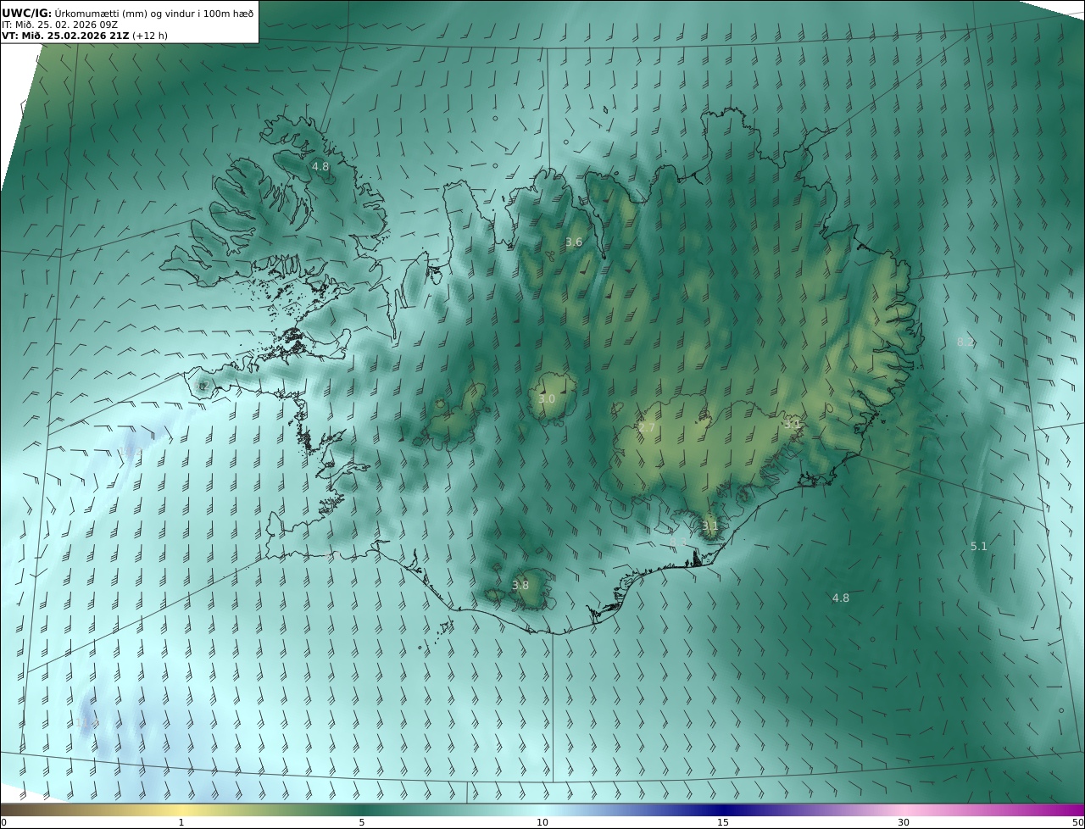
Task: Click the "VT: Mið. 25.02.2026 21Z" valid time
Action: pos(65,36)
